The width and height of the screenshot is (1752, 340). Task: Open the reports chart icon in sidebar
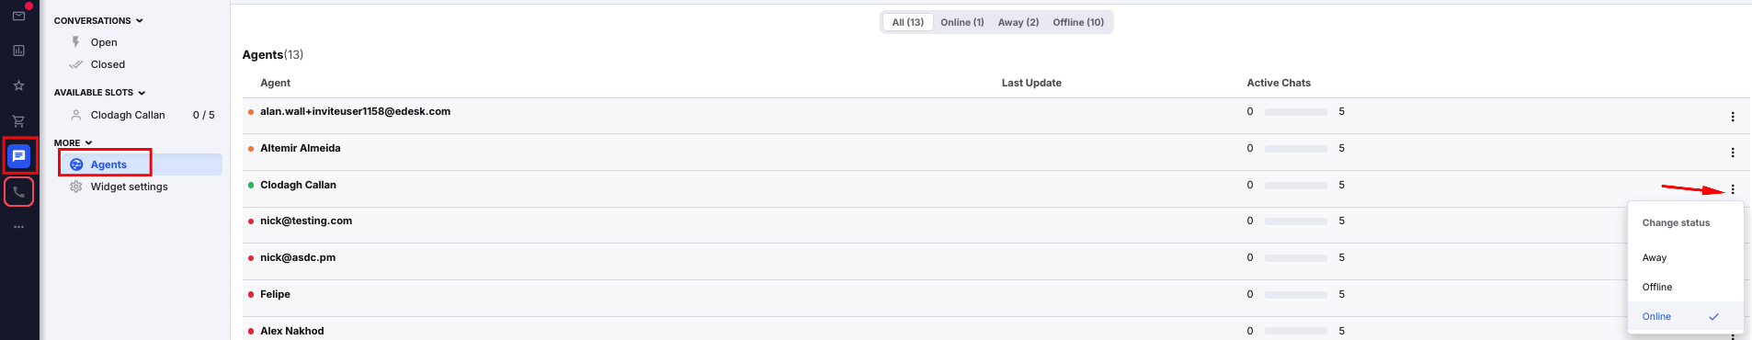(x=18, y=51)
